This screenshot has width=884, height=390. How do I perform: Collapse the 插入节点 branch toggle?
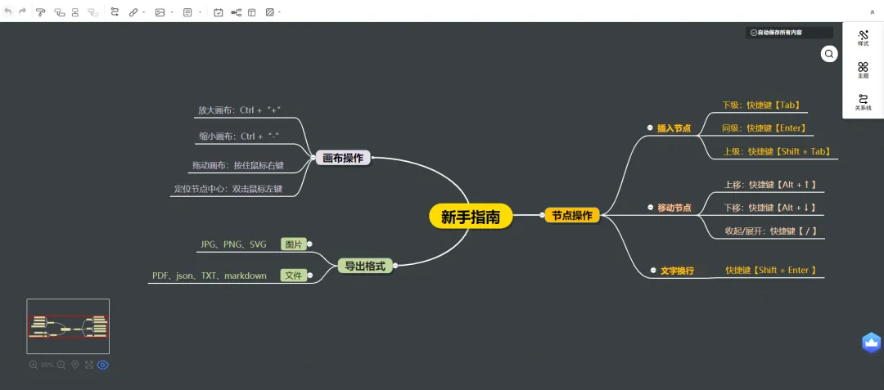(x=650, y=128)
